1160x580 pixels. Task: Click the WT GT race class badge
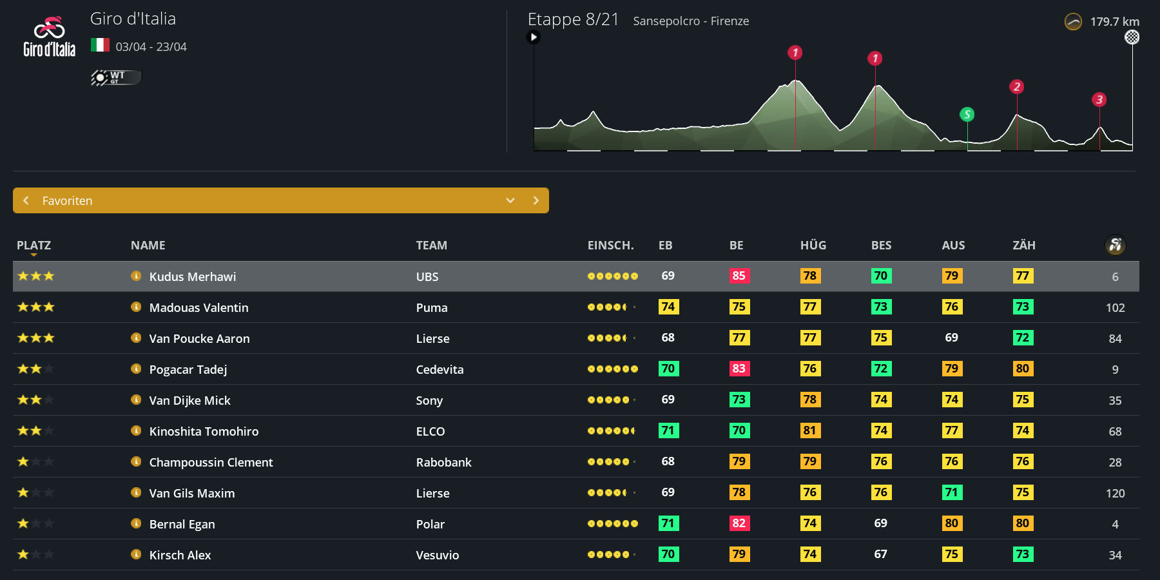tap(116, 77)
